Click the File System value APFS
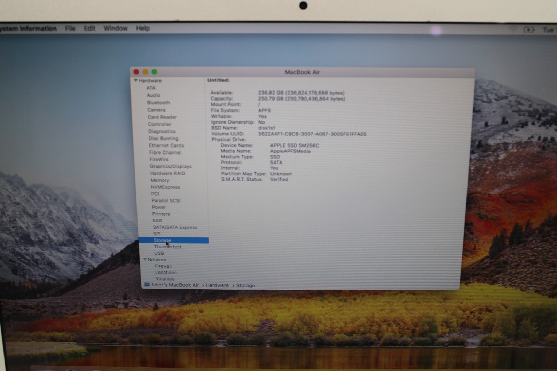 click(x=265, y=110)
